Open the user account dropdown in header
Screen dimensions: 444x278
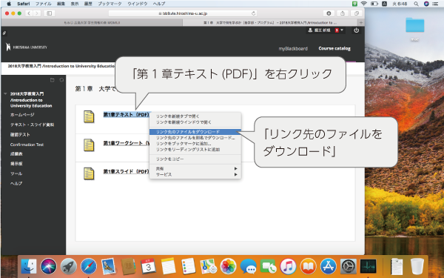point(326,30)
